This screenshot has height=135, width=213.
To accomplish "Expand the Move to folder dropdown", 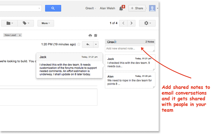I will [9, 23].
